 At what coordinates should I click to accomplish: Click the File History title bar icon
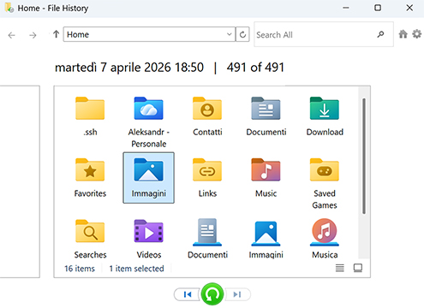[x=9, y=8]
